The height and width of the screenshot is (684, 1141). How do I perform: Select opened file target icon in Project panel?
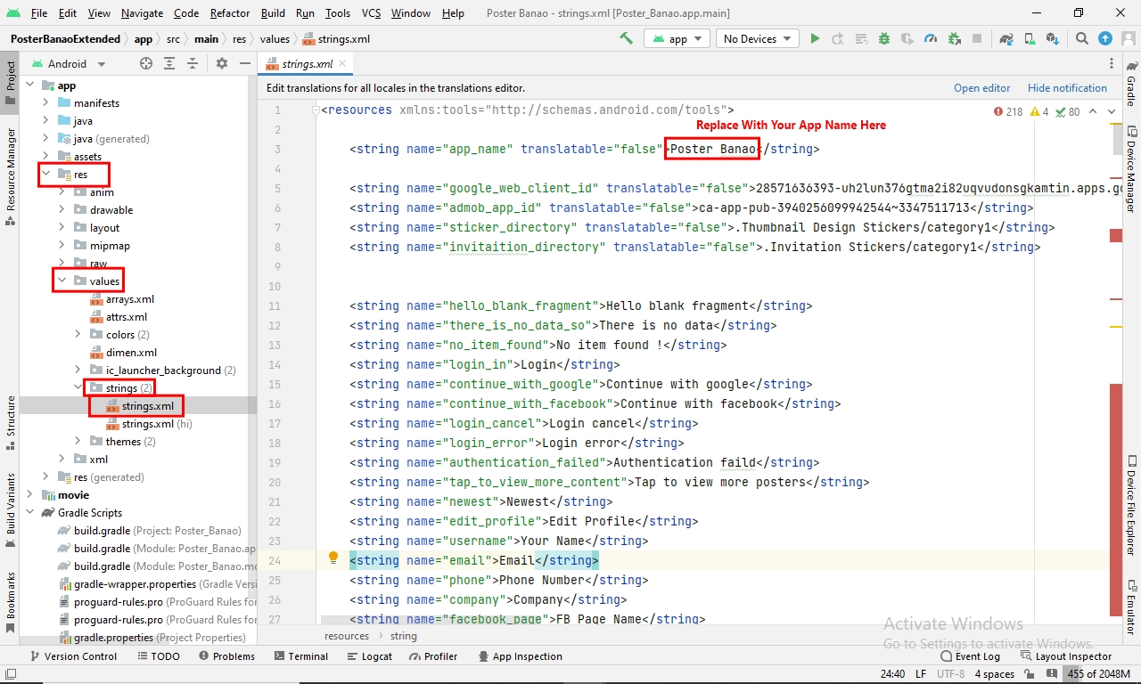[146, 63]
